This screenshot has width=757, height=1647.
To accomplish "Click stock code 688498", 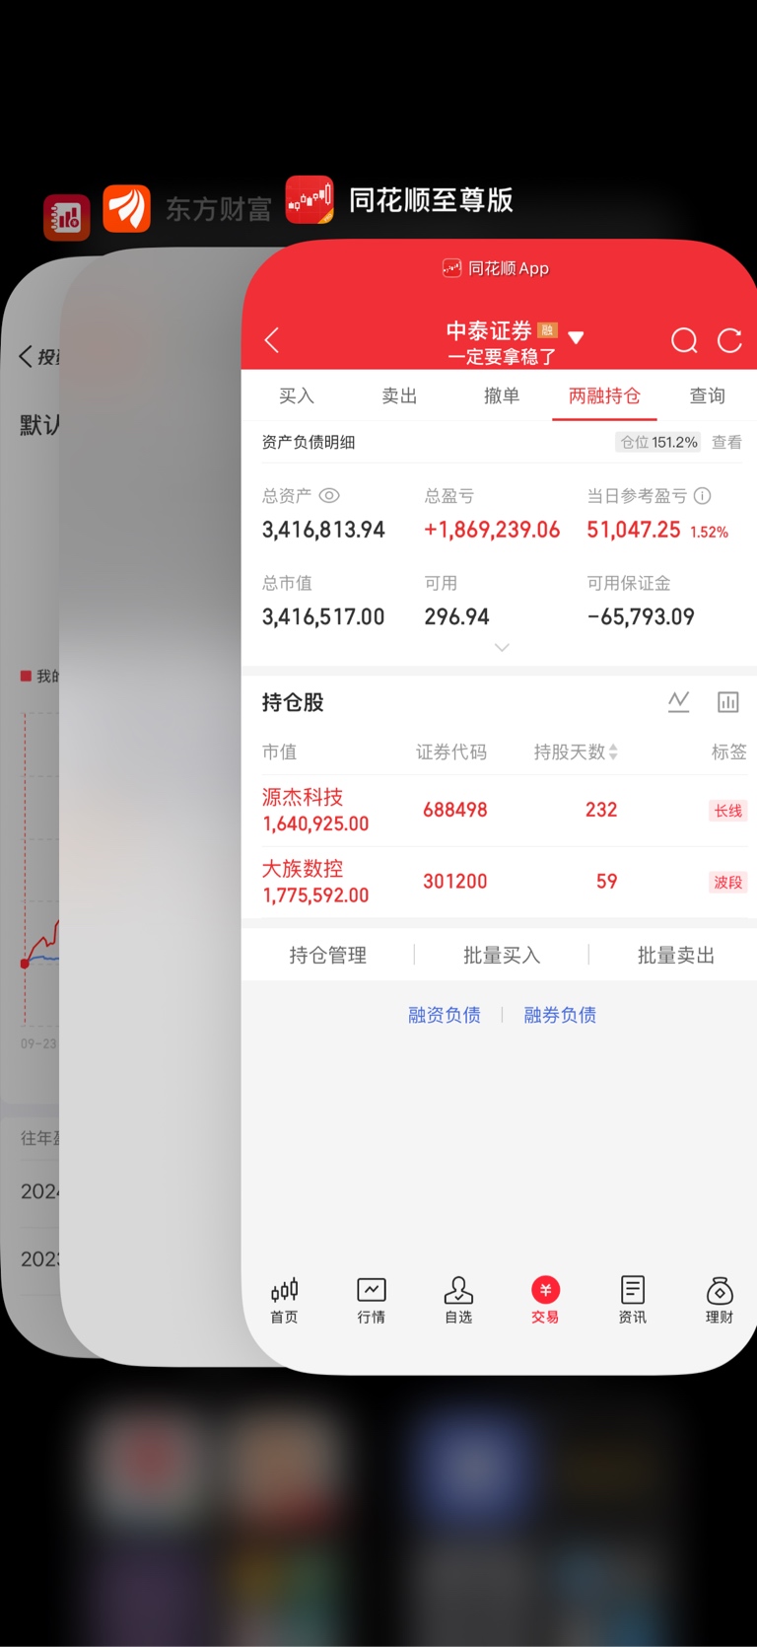I will pyautogui.click(x=455, y=810).
